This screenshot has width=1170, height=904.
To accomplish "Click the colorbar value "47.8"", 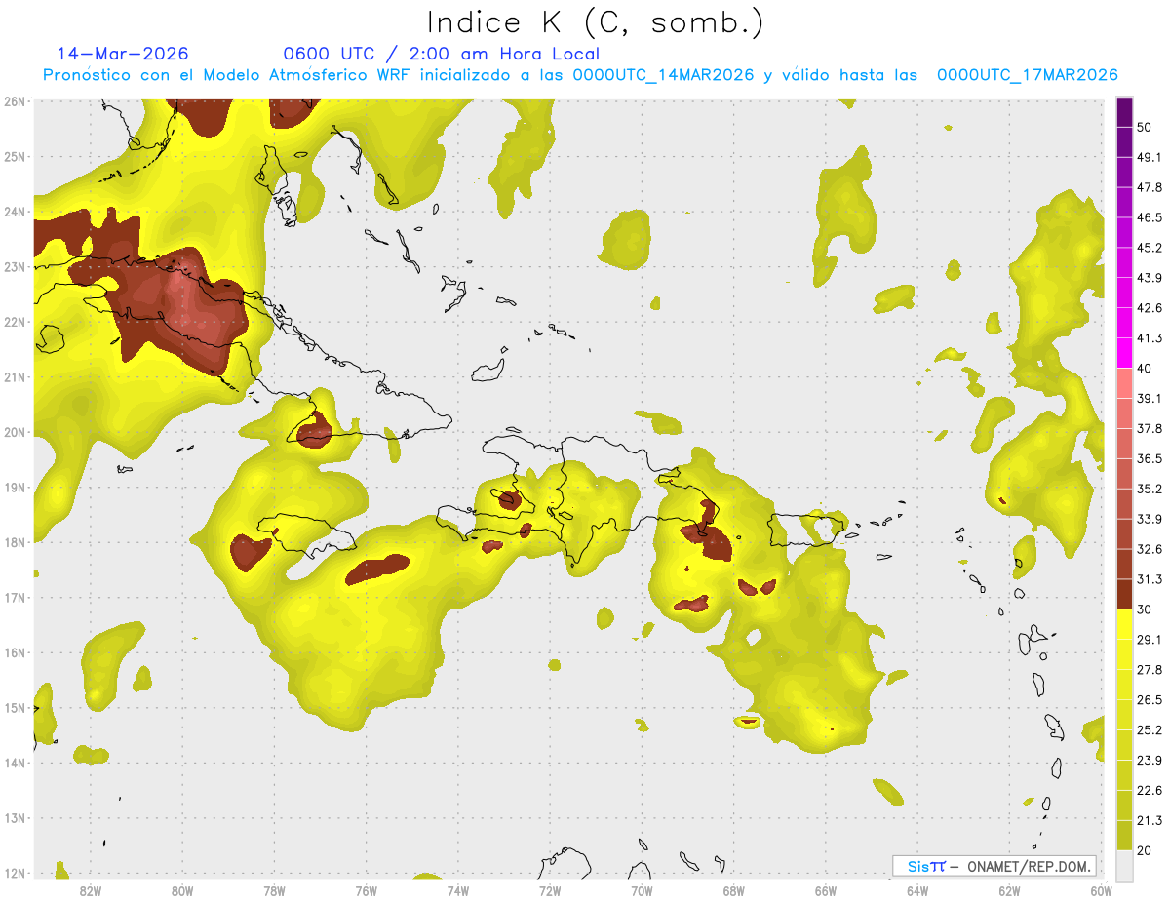I will click(1150, 187).
